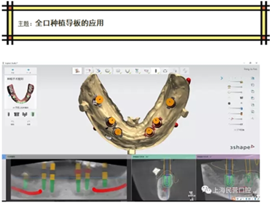Toggle the black dot visibility option
Image resolution: width=270 pixels, height=205 pixels.
click(229, 103)
